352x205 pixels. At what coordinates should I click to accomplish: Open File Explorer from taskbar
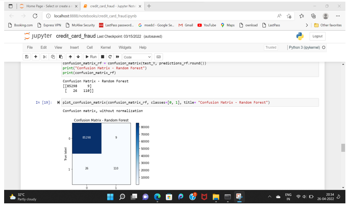[x=216, y=197]
